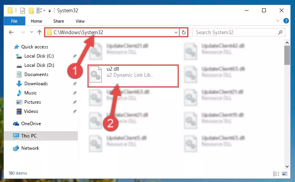The image size is (295, 182).
Task: Select the u2.dll file
Action: pos(133,76)
